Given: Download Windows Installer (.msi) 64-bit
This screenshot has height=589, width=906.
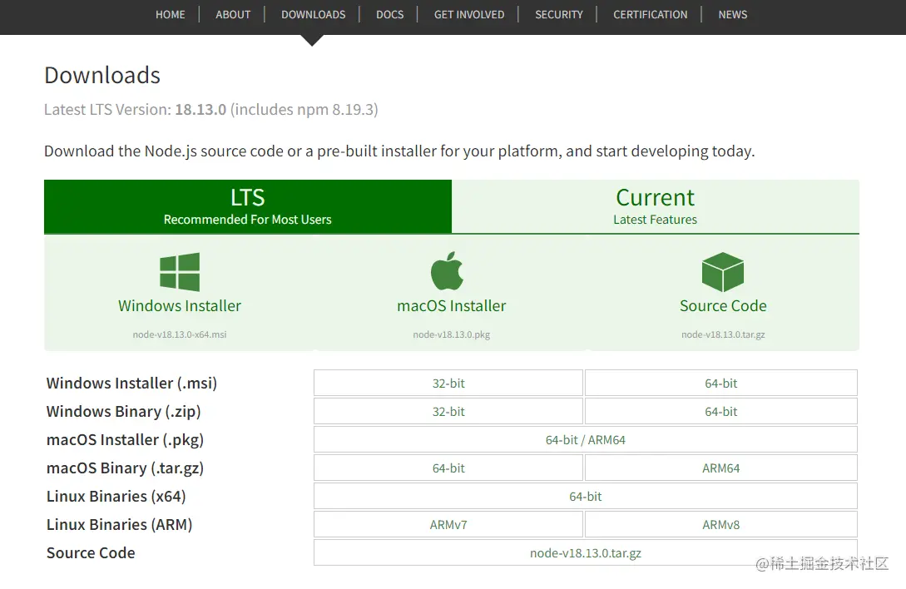Looking at the screenshot, I should pyautogui.click(x=721, y=384).
